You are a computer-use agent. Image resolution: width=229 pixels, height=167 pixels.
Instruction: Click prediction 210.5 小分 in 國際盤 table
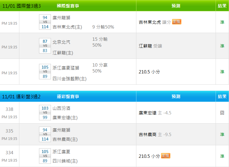coord(149,72)
